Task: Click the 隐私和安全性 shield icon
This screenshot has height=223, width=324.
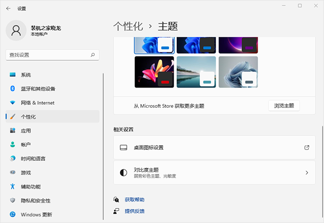Action: pyautogui.click(x=13, y=200)
